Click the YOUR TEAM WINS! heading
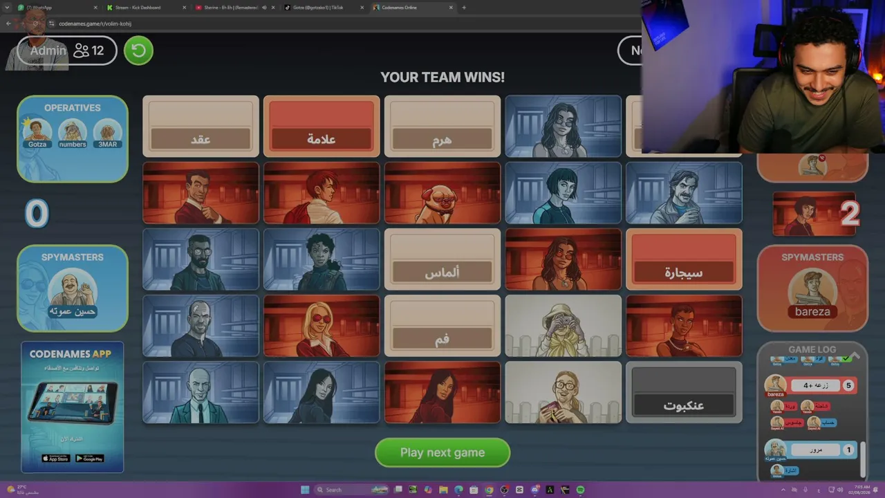This screenshot has height=498, width=885. tap(442, 77)
